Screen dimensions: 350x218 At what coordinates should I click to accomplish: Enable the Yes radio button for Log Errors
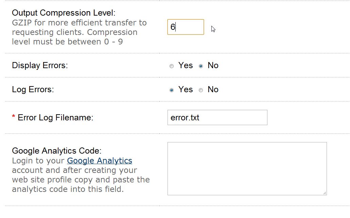172,90
